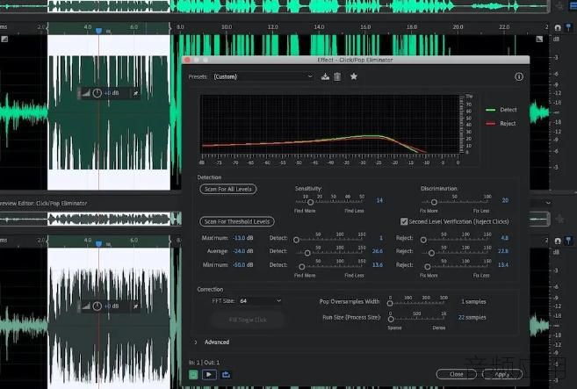
Task: Adjust the Minimum Reject slider
Action: click(427, 266)
